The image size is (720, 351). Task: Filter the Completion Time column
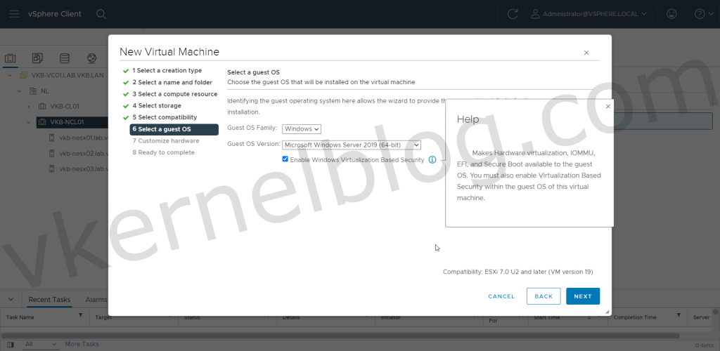(679, 315)
